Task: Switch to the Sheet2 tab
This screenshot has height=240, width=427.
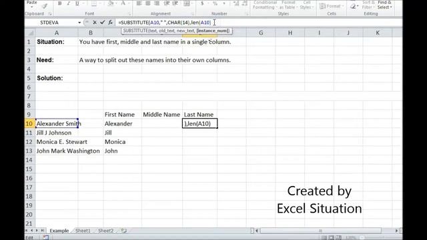Action: 105,231
